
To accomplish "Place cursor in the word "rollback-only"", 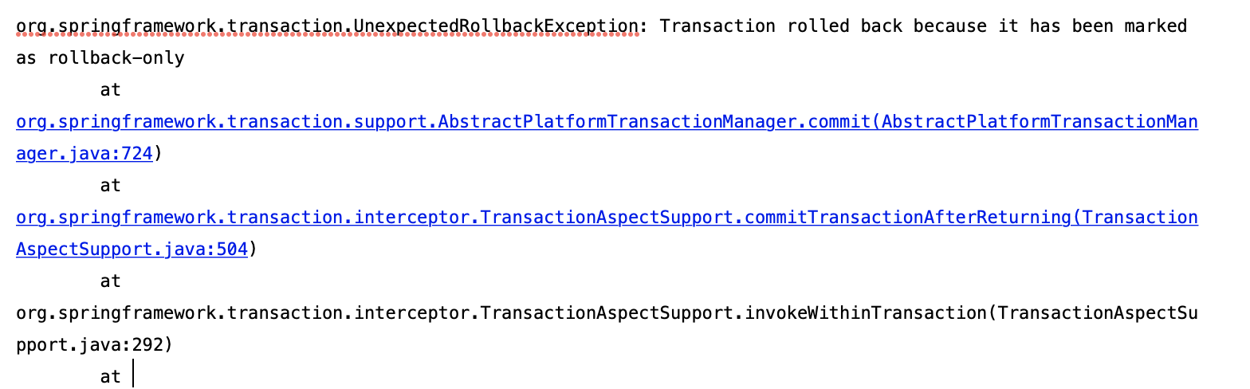I will pyautogui.click(x=116, y=58).
